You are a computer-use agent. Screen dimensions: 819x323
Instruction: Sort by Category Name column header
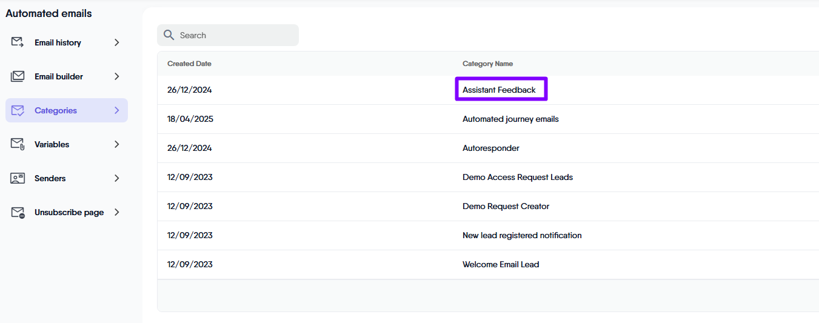487,64
